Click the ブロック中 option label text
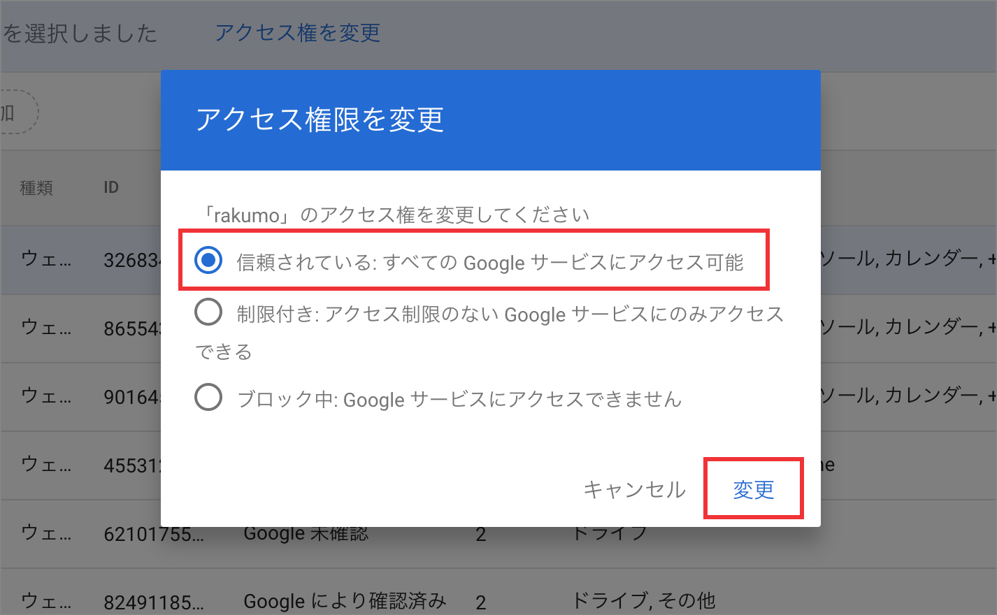The height and width of the screenshot is (615, 997). [x=459, y=399]
